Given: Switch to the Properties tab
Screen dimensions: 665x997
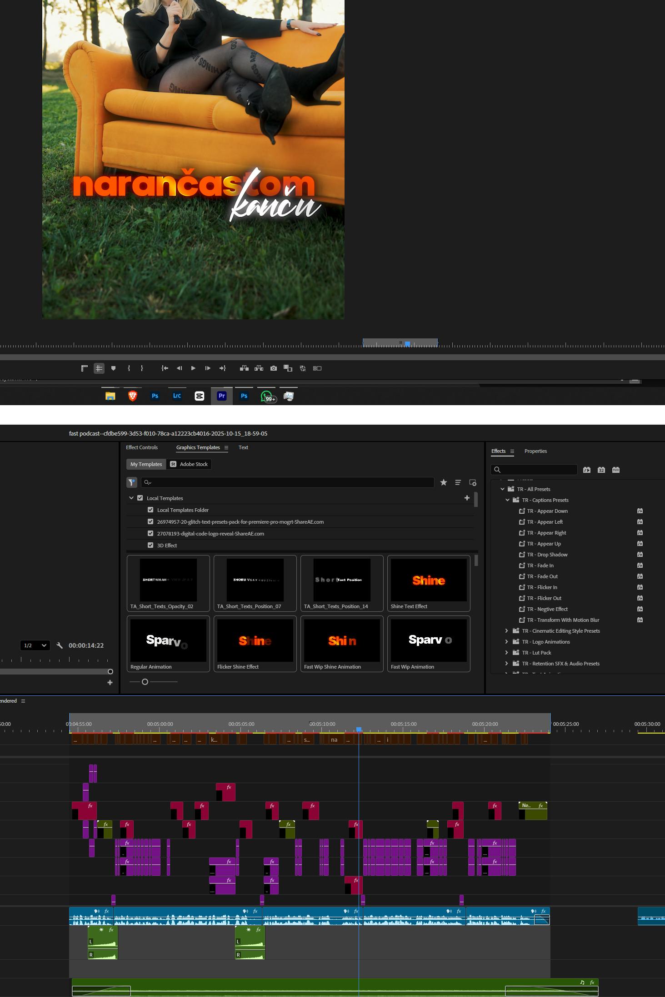Looking at the screenshot, I should (535, 451).
